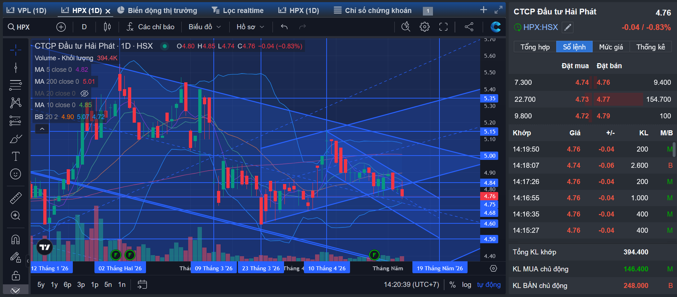Select the crosshair cursor tool

point(16,50)
